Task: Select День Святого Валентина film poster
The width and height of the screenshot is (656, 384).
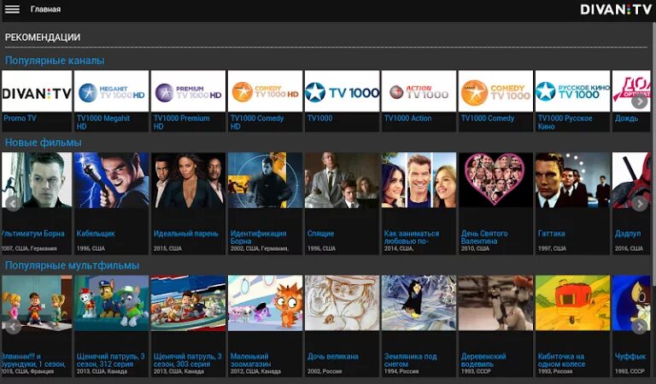Action: [x=495, y=180]
